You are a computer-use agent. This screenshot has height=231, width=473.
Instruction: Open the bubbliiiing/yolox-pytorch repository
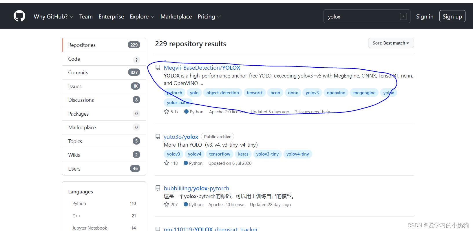pyautogui.click(x=196, y=188)
